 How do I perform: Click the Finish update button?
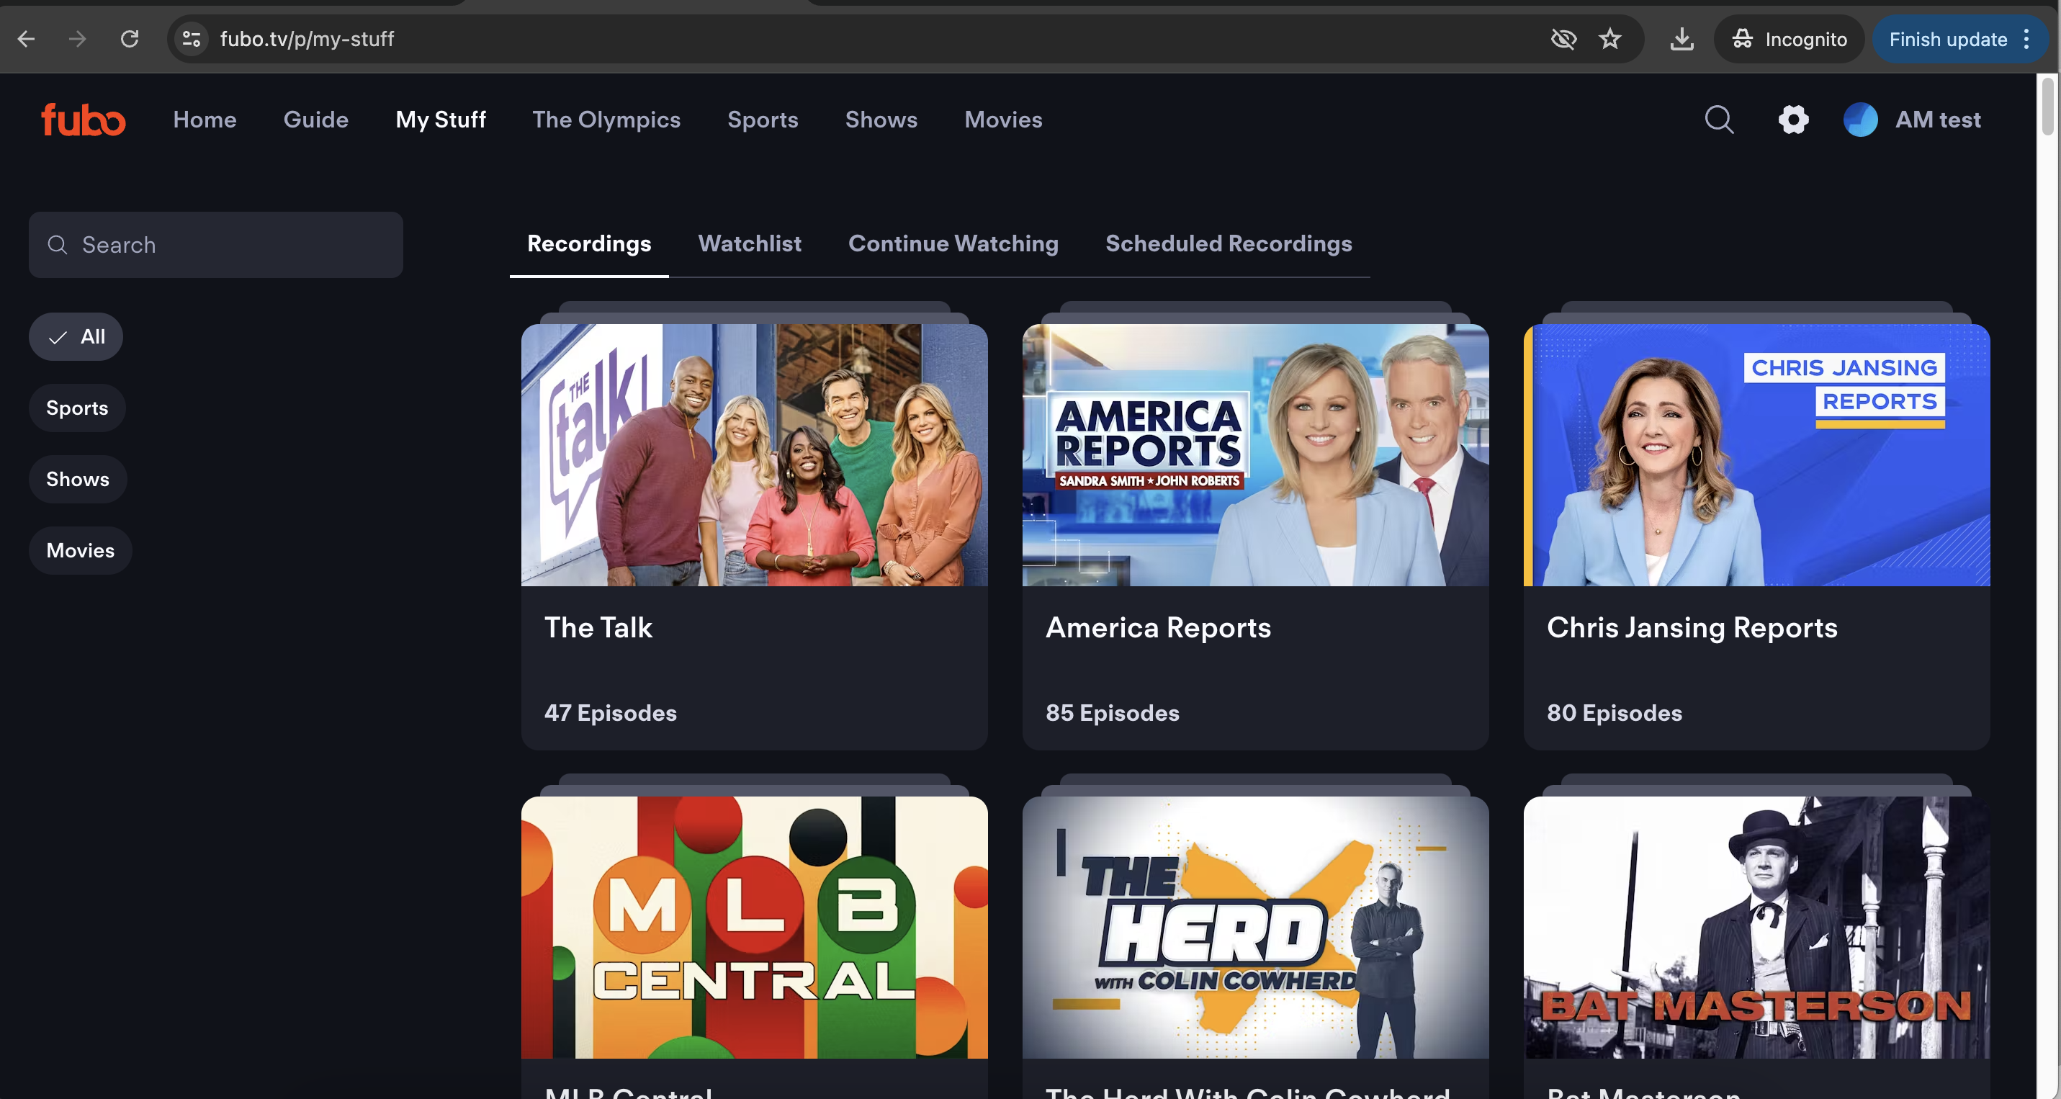tap(1947, 38)
